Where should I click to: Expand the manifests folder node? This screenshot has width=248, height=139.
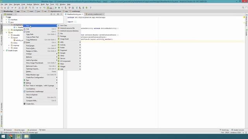pos(7,20)
